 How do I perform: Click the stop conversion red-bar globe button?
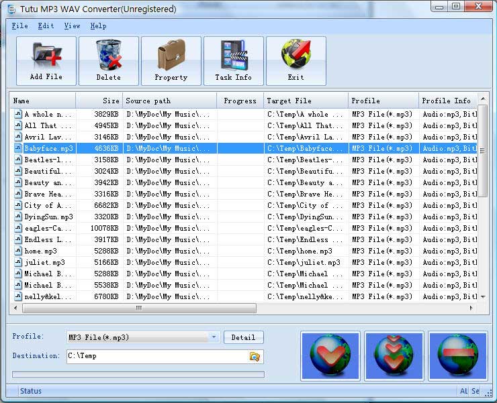(x=457, y=356)
